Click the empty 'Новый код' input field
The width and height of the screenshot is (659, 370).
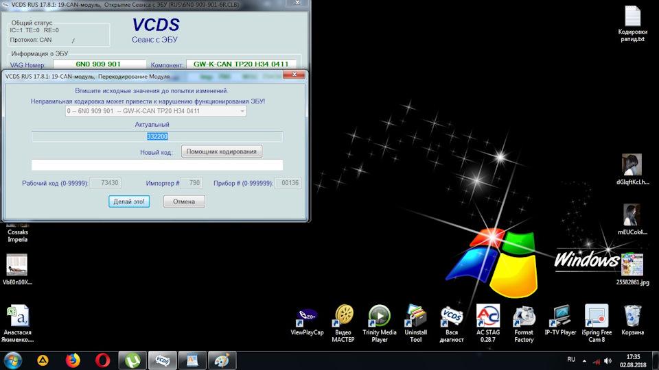coord(157,165)
